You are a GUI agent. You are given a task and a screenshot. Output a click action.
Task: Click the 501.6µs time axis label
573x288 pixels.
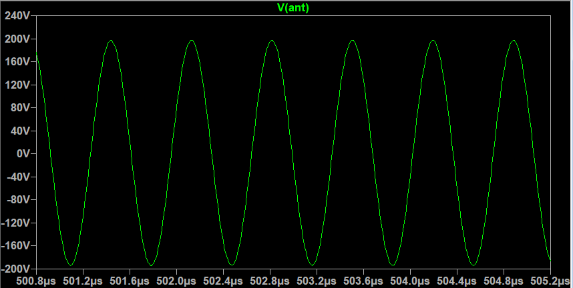pos(130,281)
